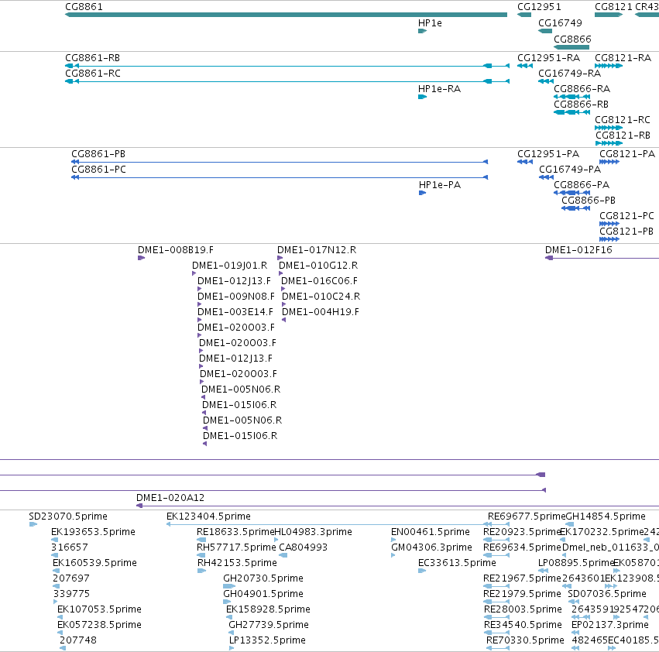
Task: Click the DME1-016C06.F label
Action: 319,281
